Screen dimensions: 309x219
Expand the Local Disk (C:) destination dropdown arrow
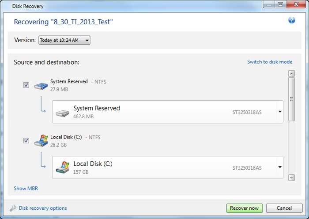pyautogui.click(x=280, y=167)
